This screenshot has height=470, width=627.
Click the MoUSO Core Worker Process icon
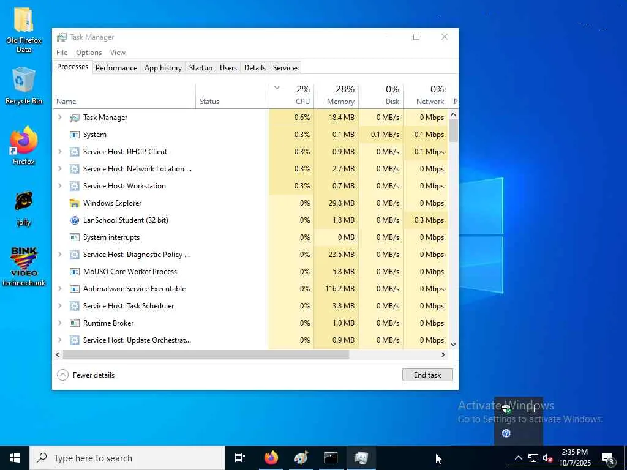tap(74, 272)
